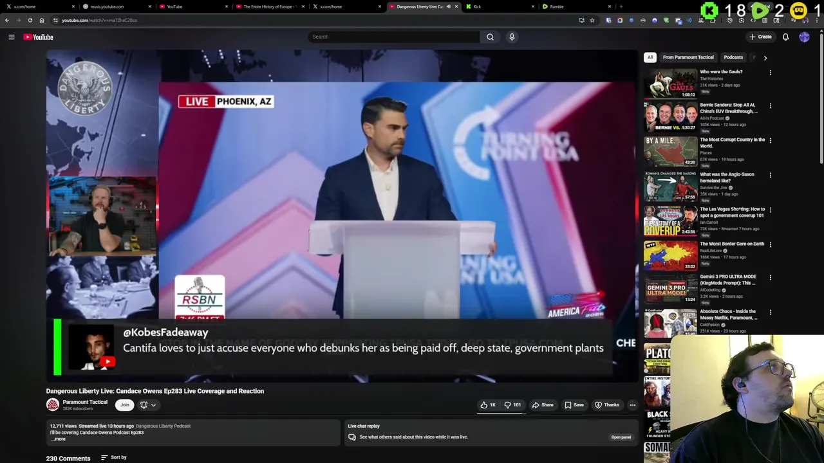Open the notifications bell in the header
The width and height of the screenshot is (824, 463).
point(785,37)
